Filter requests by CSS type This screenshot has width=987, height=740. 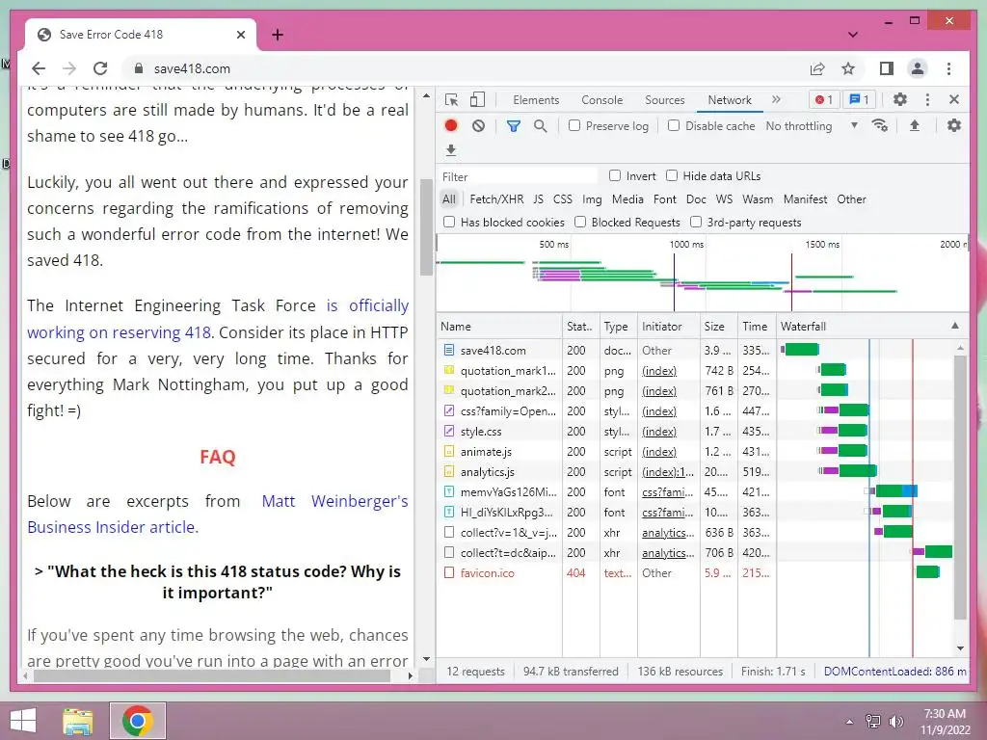[x=563, y=198]
